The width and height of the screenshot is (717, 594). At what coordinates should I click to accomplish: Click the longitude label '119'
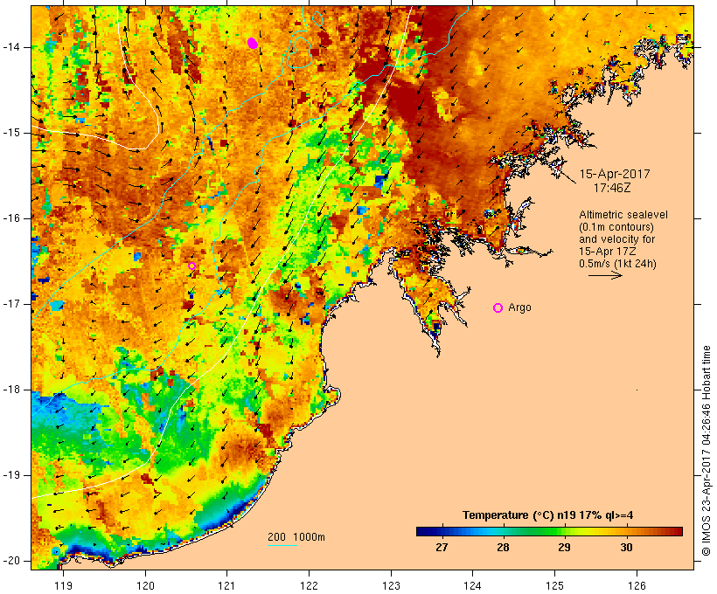[x=63, y=585]
